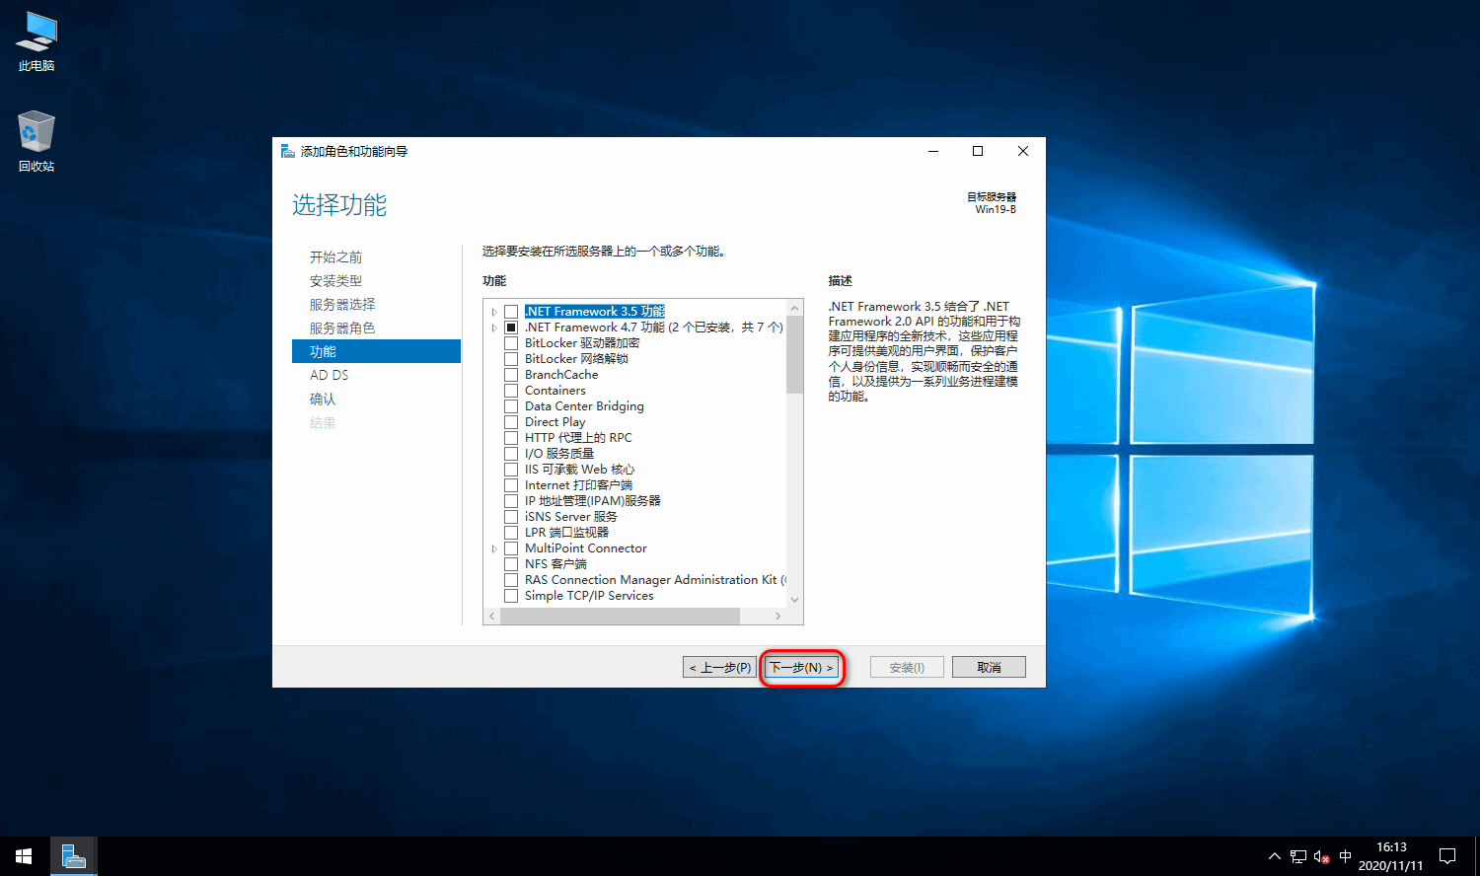1480x876 pixels.
Task: Check IIS 可承载 Web 核心 checkbox
Action: [x=511, y=470]
